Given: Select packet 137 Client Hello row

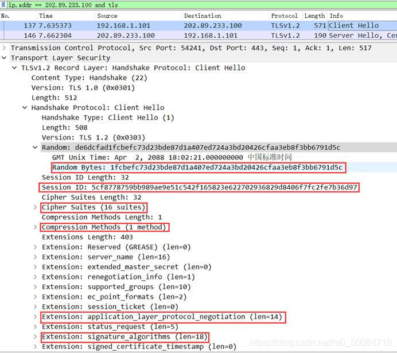Looking at the screenshot, I should pos(198,26).
